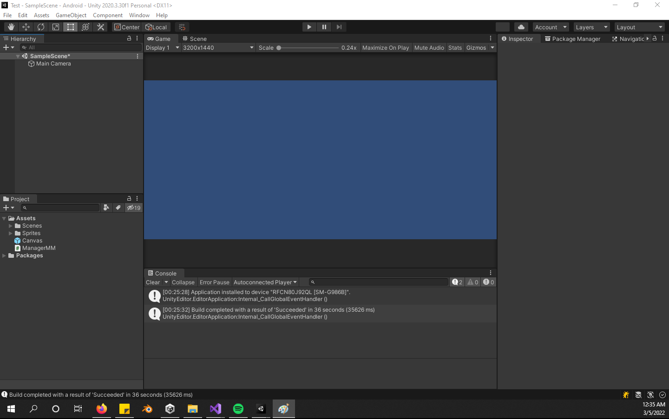Toggle warning message filtering in the Console

(472, 282)
